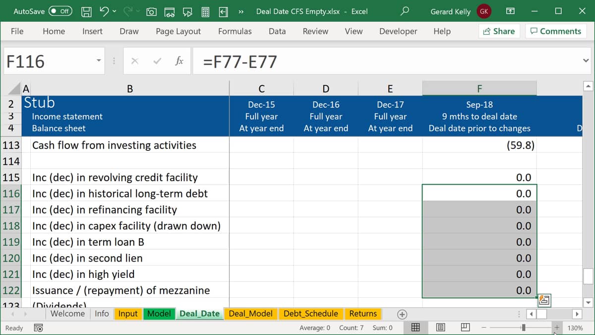
Task: Add a new sheet with the plus icon
Action: [402, 314]
